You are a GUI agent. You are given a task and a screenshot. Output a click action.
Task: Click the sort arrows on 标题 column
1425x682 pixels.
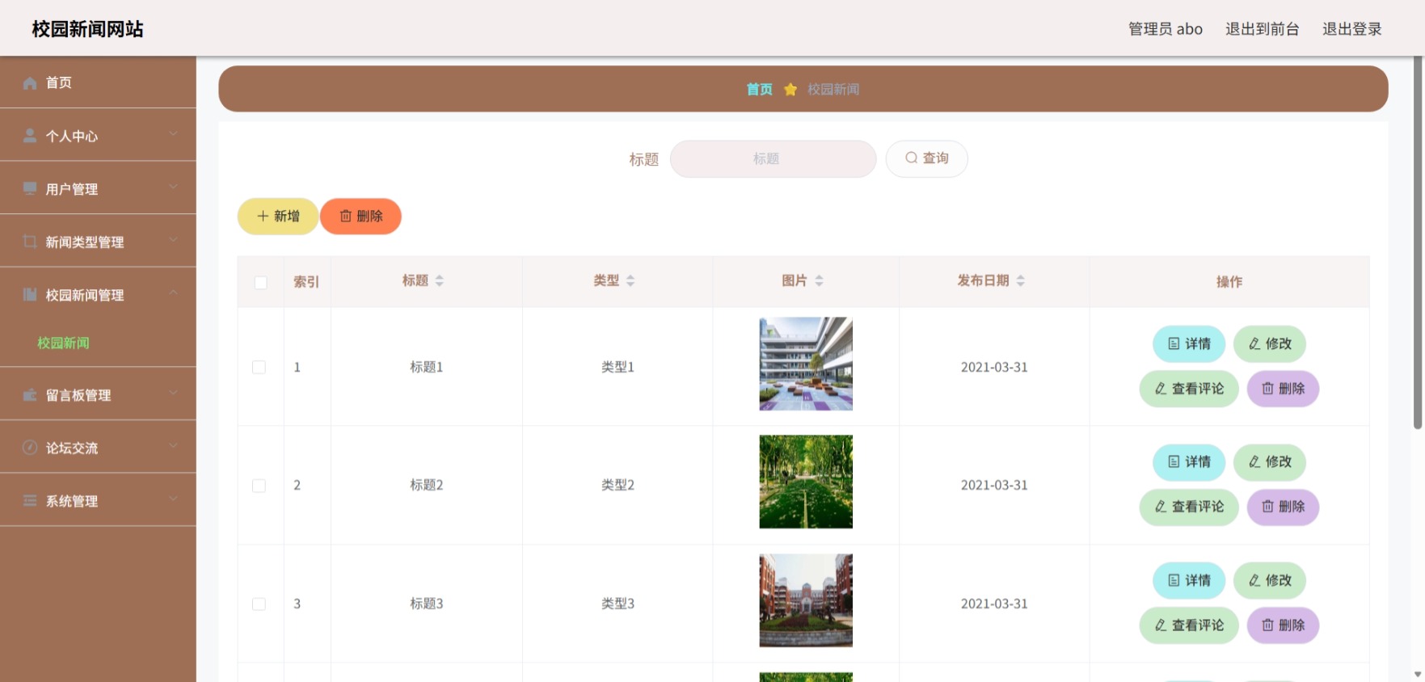click(x=440, y=280)
